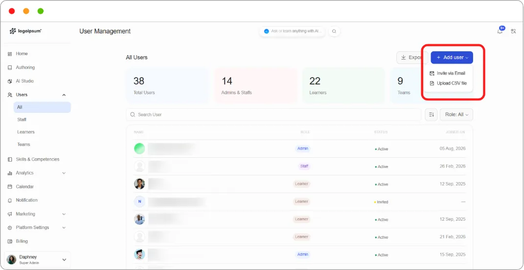Click the green avatar in first user row
The height and width of the screenshot is (270, 524).
tap(139, 148)
